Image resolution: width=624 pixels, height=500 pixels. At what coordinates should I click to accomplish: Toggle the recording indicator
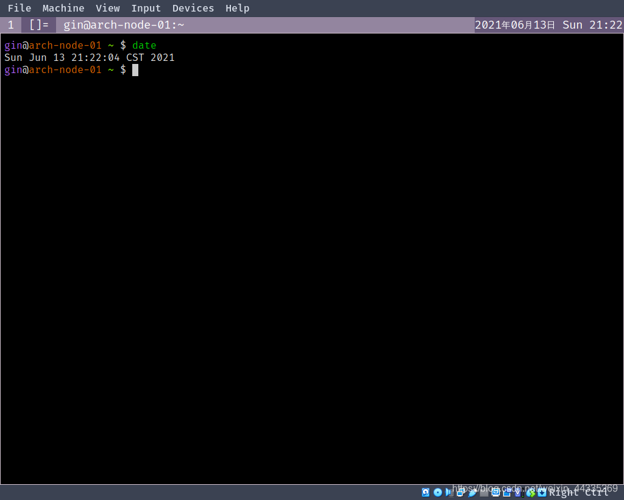[506, 492]
